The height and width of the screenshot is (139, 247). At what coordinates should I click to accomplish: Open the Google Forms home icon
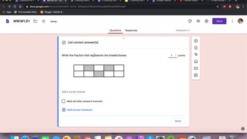coord(7,21)
